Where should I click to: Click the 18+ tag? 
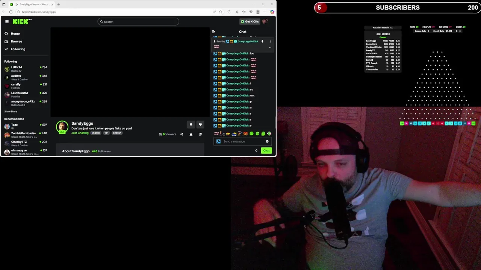(x=106, y=133)
